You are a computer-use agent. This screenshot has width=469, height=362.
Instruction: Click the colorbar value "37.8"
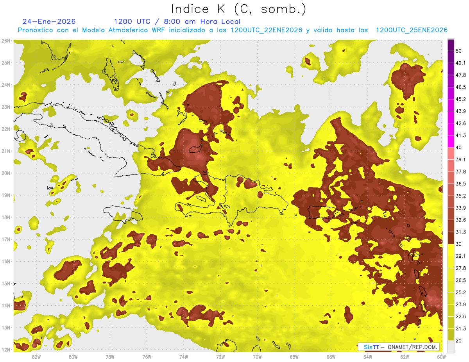click(460, 171)
